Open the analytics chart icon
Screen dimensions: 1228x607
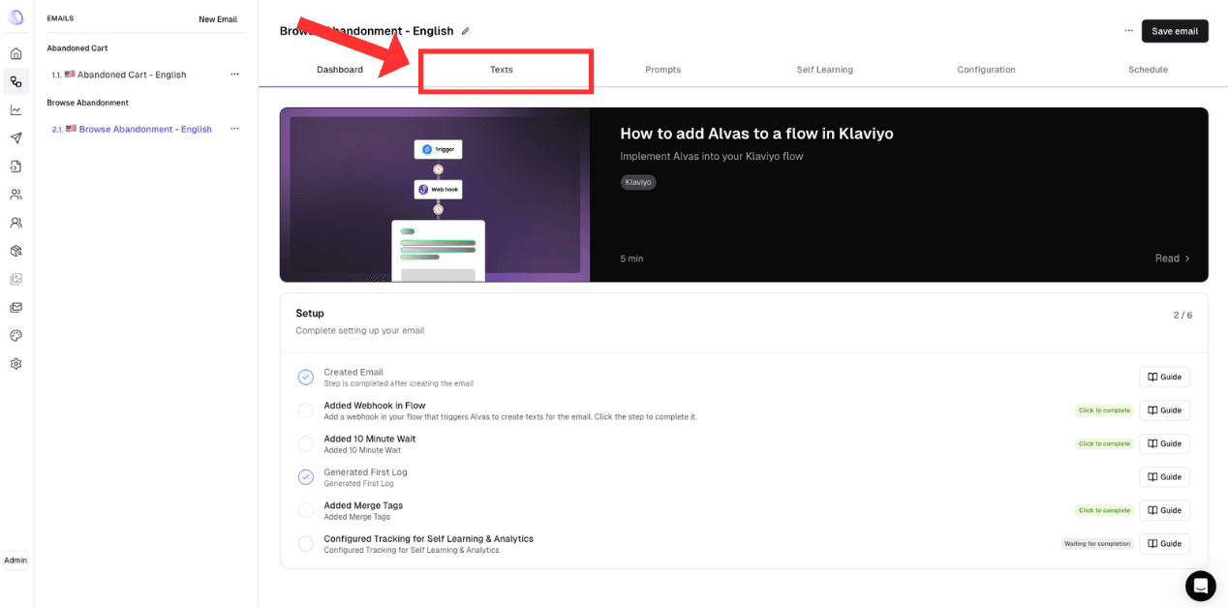(x=15, y=109)
